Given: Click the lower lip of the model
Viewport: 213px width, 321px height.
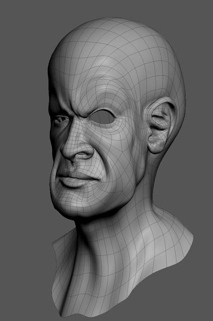Looking at the screenshot, I should pos(71,183).
